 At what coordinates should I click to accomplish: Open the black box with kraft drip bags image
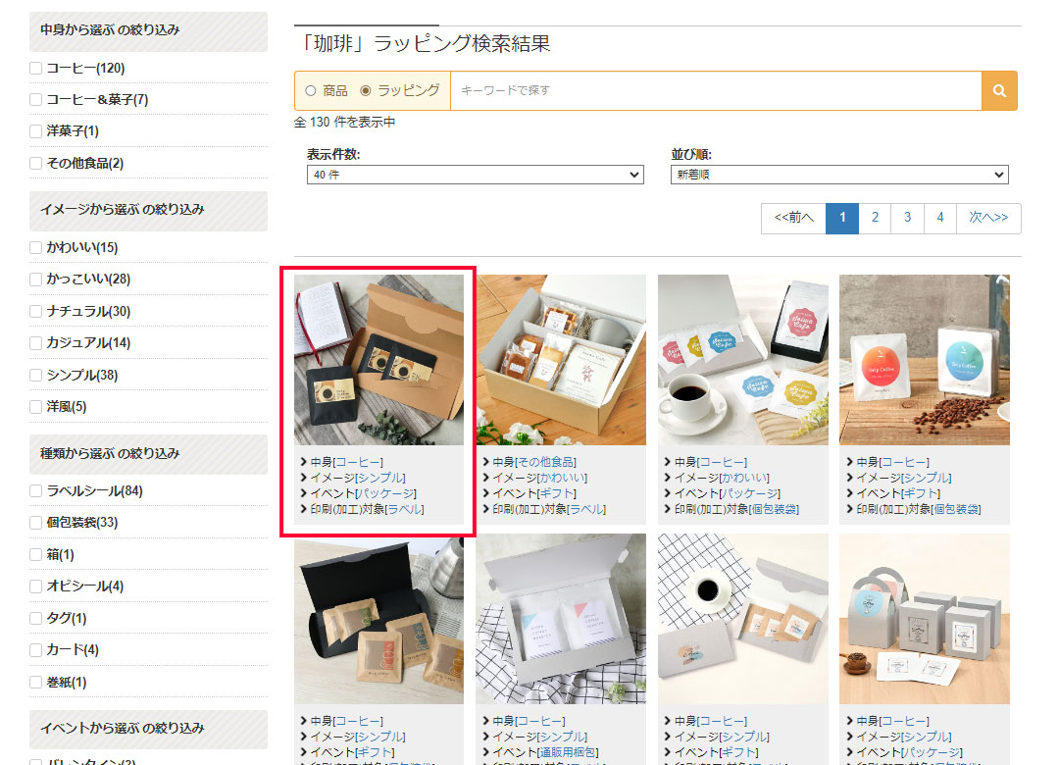coord(378,619)
